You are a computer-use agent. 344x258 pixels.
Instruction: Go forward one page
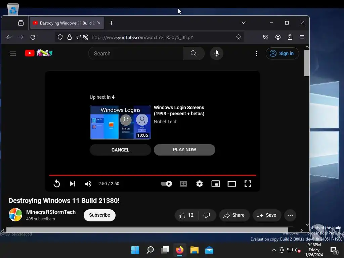(21, 37)
